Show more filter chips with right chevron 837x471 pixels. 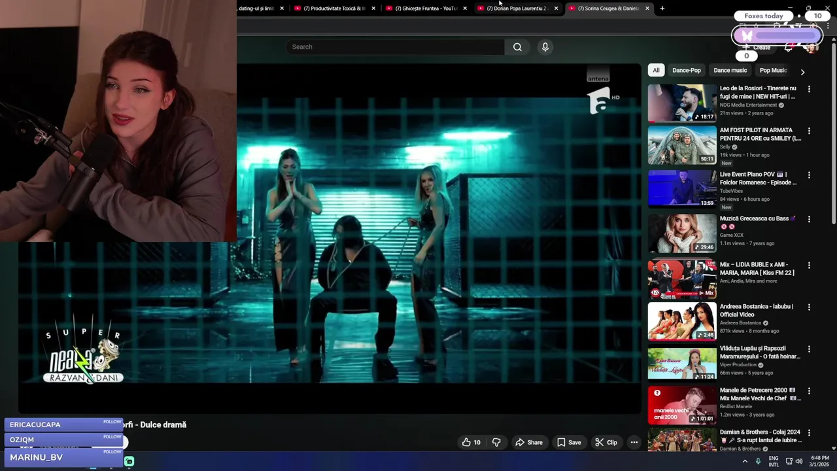tap(802, 71)
